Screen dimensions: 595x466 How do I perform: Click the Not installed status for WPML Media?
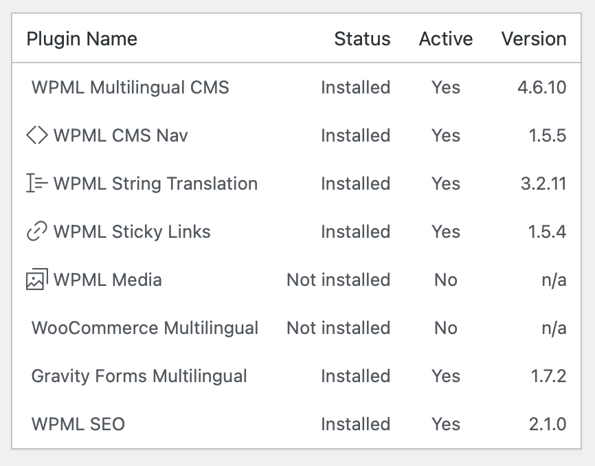[x=339, y=280]
